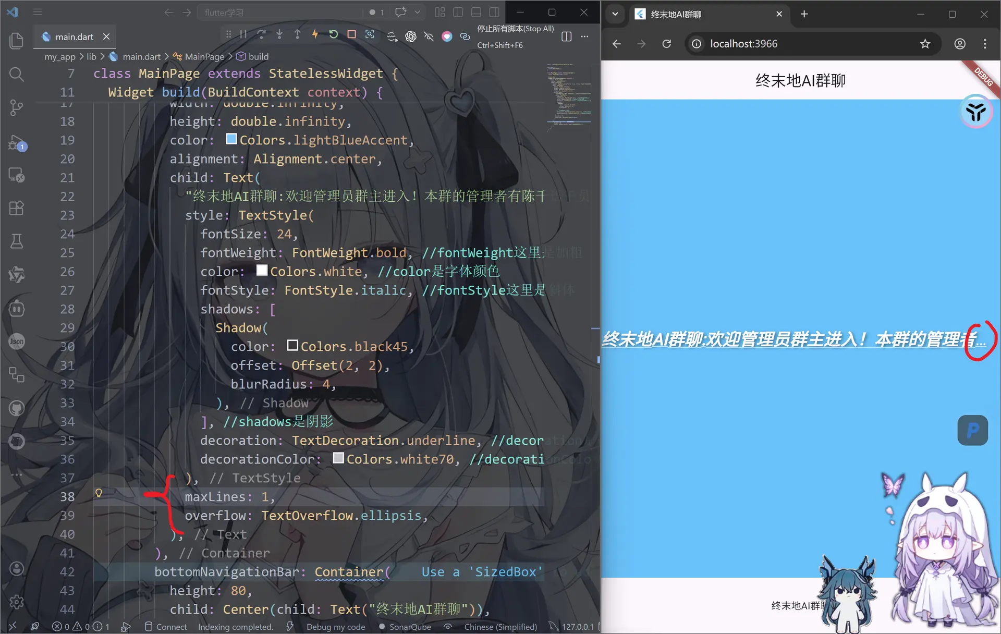Open the Chrome profile icon
Viewport: 1001px width, 634px height.
(x=960, y=44)
